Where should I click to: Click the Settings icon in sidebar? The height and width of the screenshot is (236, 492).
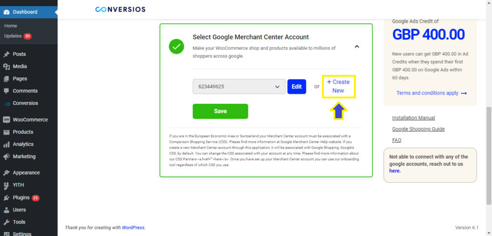[7, 234]
